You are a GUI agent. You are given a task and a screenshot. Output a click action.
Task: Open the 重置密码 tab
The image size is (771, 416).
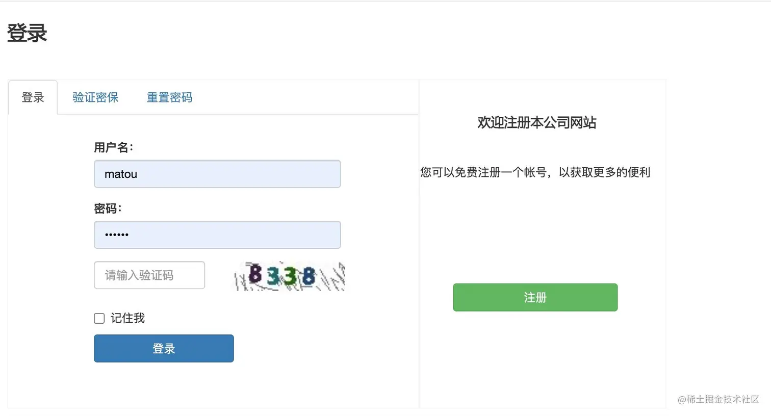(169, 97)
